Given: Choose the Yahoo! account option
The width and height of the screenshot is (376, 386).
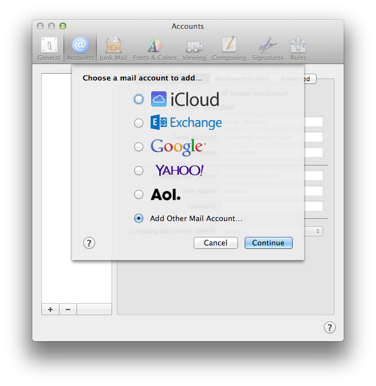Looking at the screenshot, I should click(x=139, y=171).
